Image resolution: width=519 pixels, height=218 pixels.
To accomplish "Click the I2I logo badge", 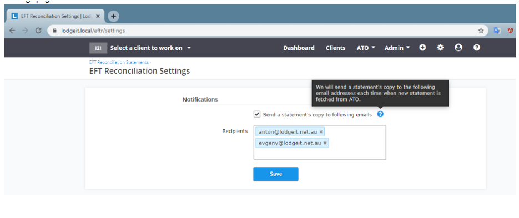I will click(x=98, y=48).
